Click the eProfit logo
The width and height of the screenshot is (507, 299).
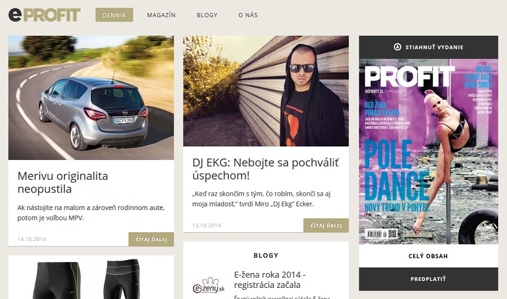click(45, 15)
